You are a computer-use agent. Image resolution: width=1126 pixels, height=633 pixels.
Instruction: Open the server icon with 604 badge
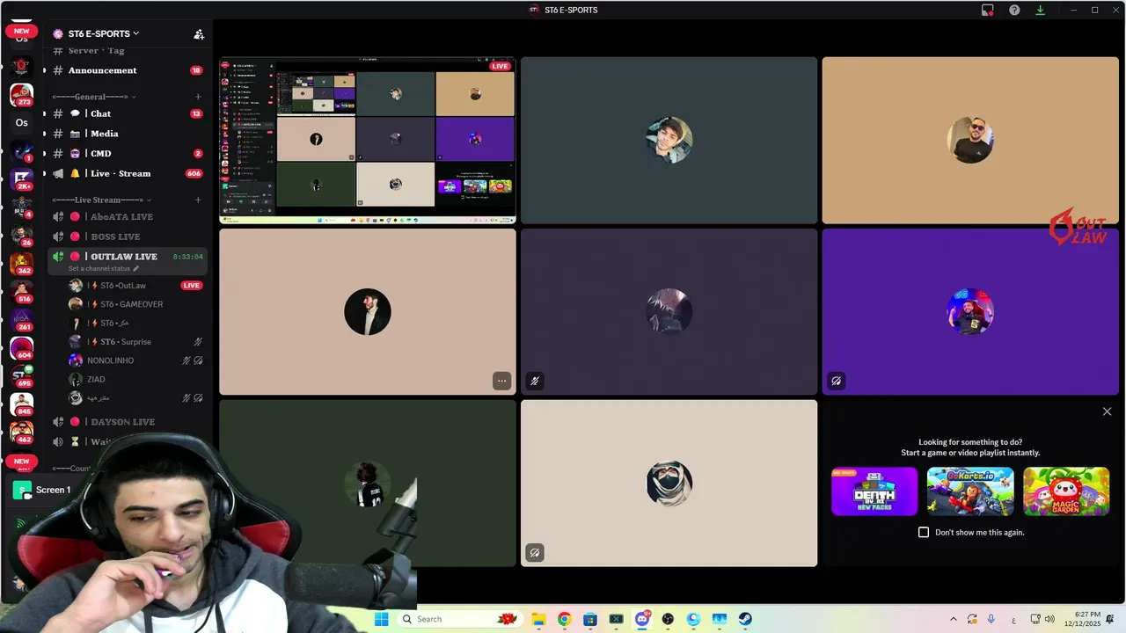coord(21,347)
